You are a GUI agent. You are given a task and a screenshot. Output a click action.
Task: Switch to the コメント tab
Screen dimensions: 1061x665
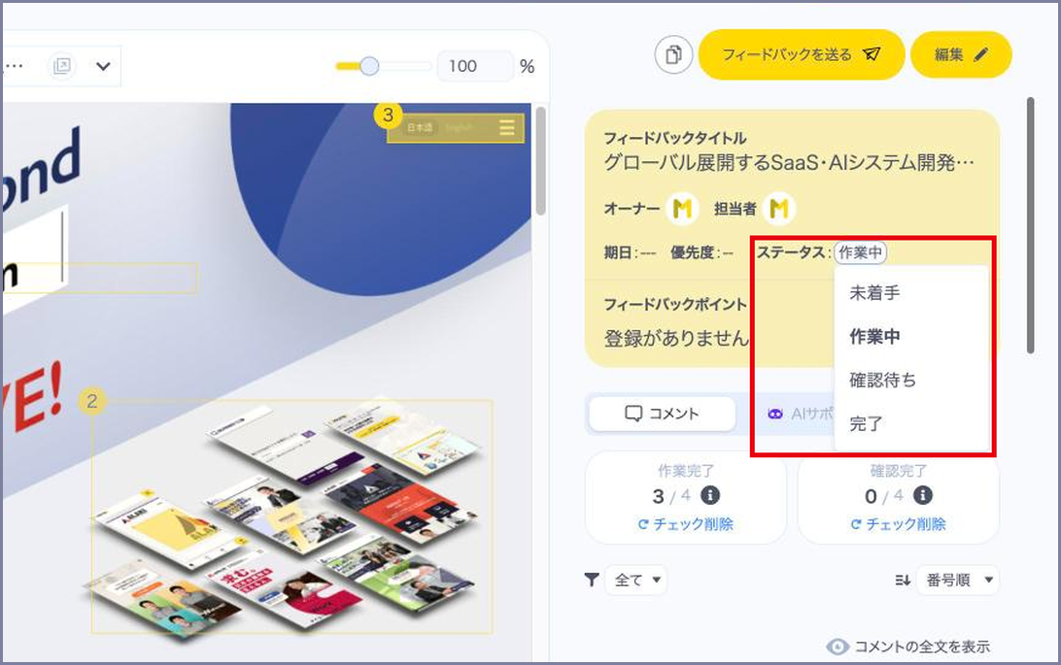(662, 414)
